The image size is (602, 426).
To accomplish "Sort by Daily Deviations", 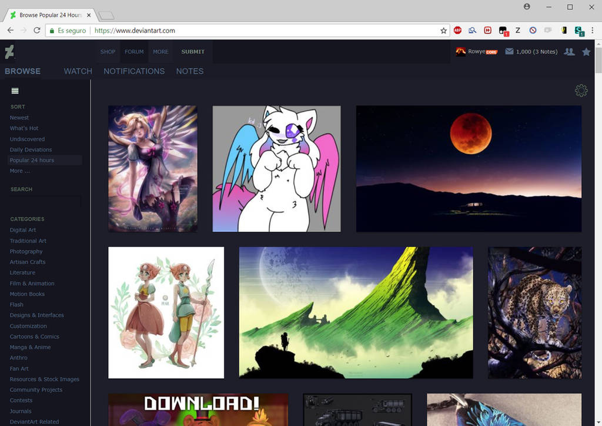I will pos(31,149).
